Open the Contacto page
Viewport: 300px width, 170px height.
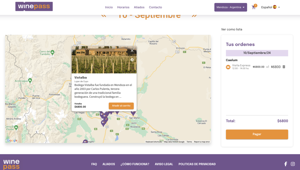pyautogui.click(x=155, y=7)
